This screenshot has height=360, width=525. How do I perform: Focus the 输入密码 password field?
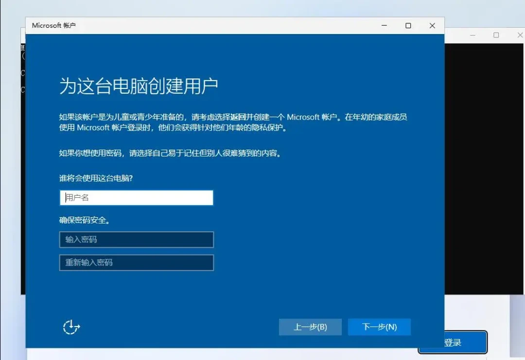[x=136, y=240]
